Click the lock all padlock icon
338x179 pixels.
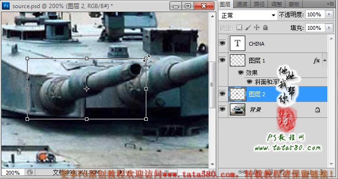click(266, 27)
